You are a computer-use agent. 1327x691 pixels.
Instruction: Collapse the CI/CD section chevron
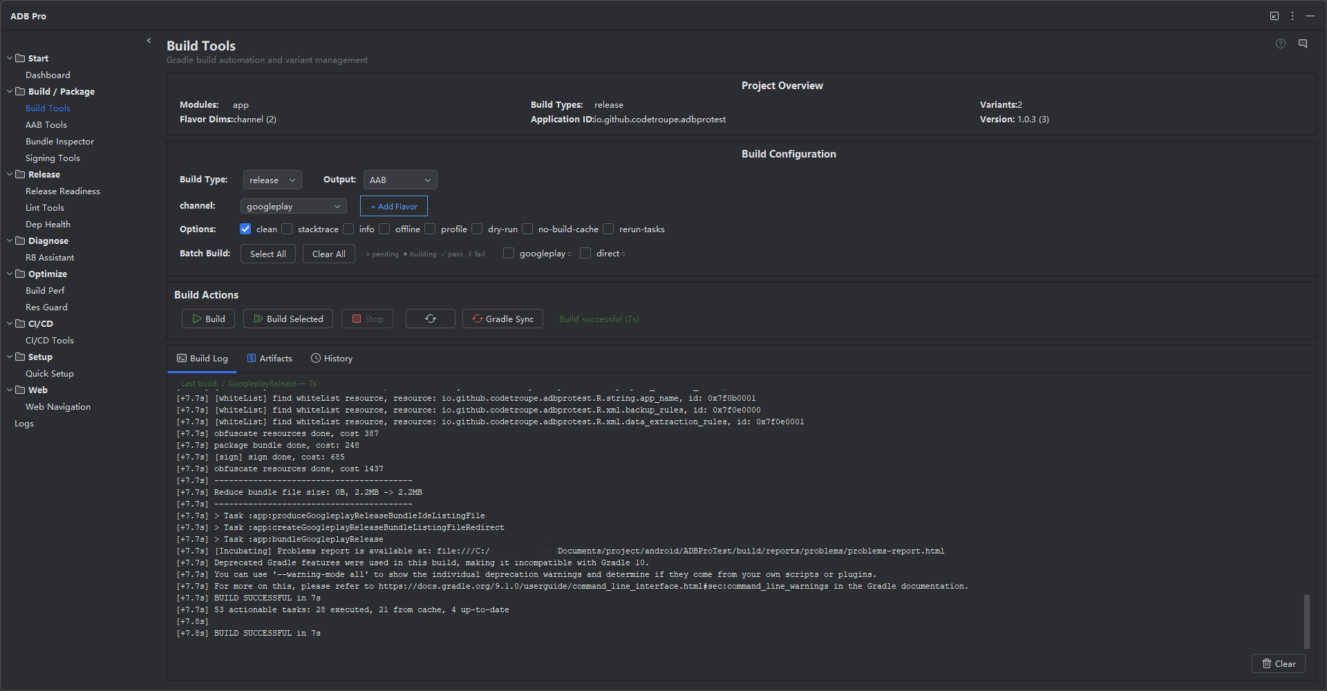coord(10,323)
